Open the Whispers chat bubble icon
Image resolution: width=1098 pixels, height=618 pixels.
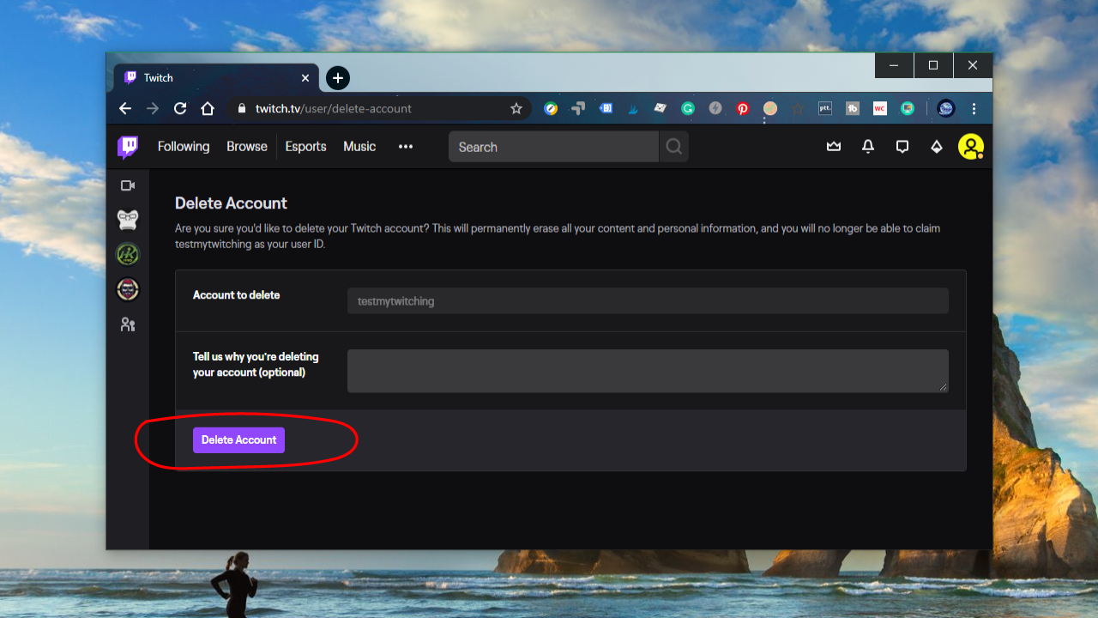(902, 147)
